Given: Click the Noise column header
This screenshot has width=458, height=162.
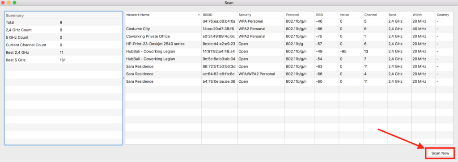Looking at the screenshot, I should [351, 15].
